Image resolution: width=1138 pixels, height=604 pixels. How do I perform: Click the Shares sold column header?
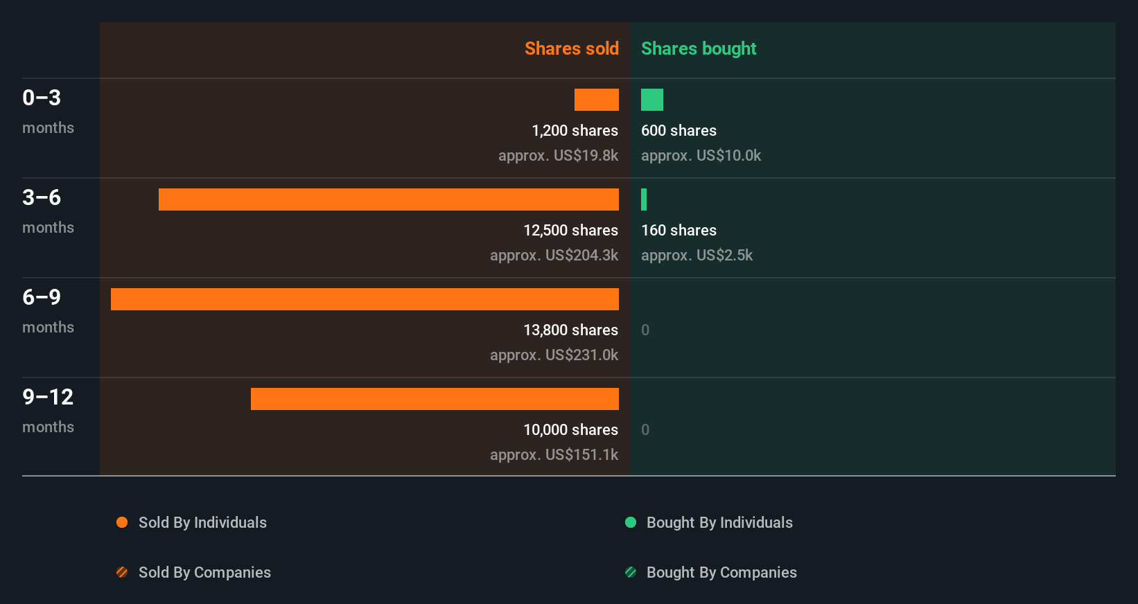tap(572, 48)
